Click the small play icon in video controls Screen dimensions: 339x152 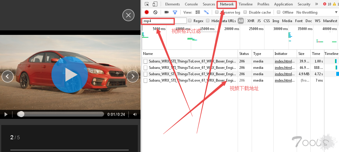(x=6, y=114)
